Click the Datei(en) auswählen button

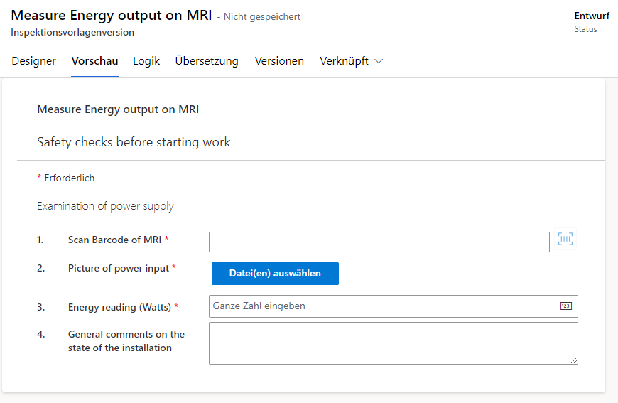pyautogui.click(x=275, y=273)
